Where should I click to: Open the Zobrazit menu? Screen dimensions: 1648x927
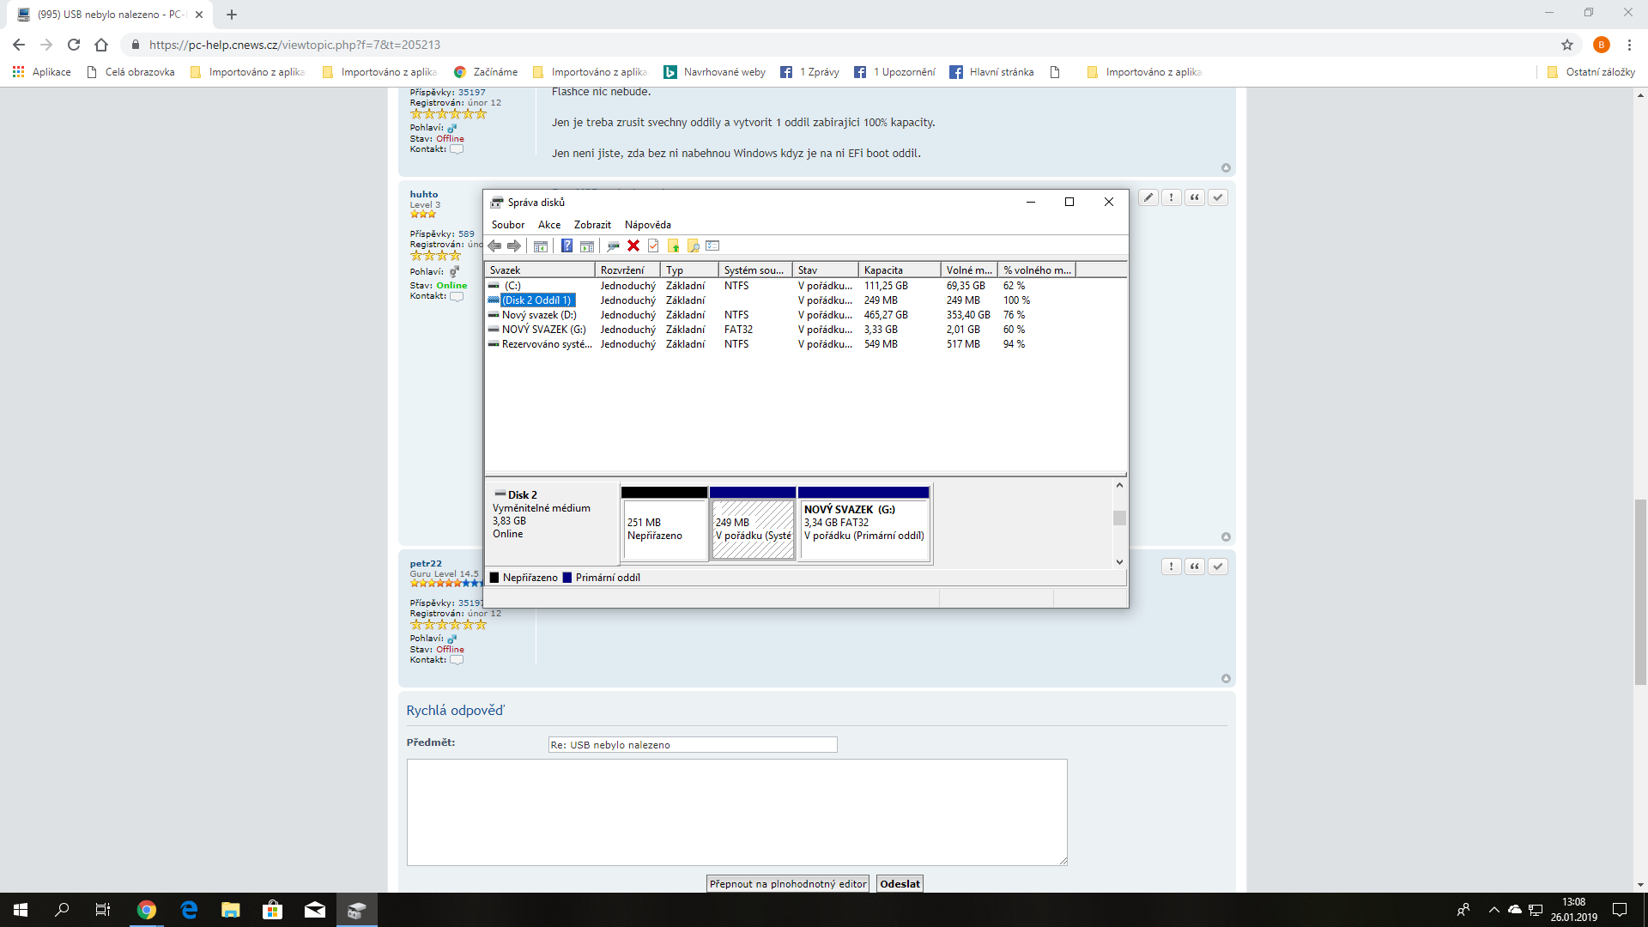pos(592,225)
